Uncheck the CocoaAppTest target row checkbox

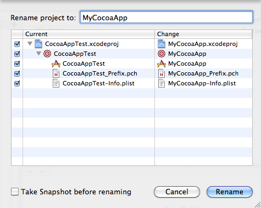[17, 54]
